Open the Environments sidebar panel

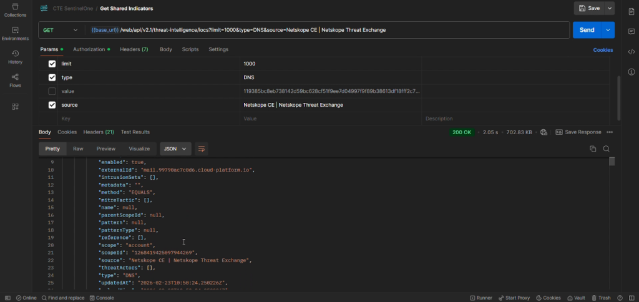click(15, 34)
